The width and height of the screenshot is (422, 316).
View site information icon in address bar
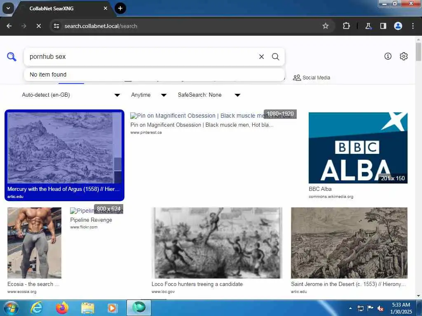click(x=56, y=26)
